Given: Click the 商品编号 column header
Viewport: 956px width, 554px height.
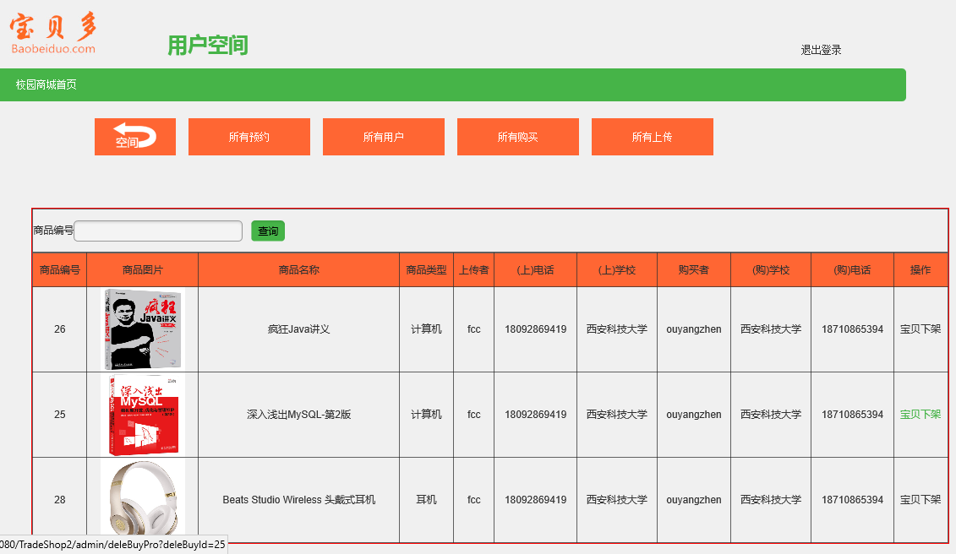Looking at the screenshot, I should point(60,270).
